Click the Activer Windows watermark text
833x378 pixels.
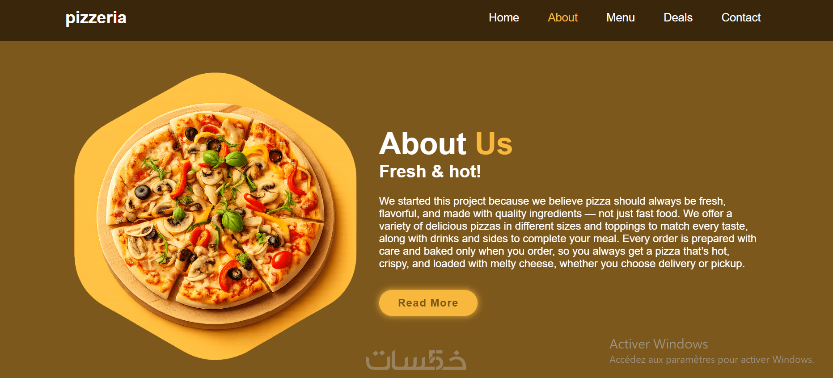tap(659, 344)
